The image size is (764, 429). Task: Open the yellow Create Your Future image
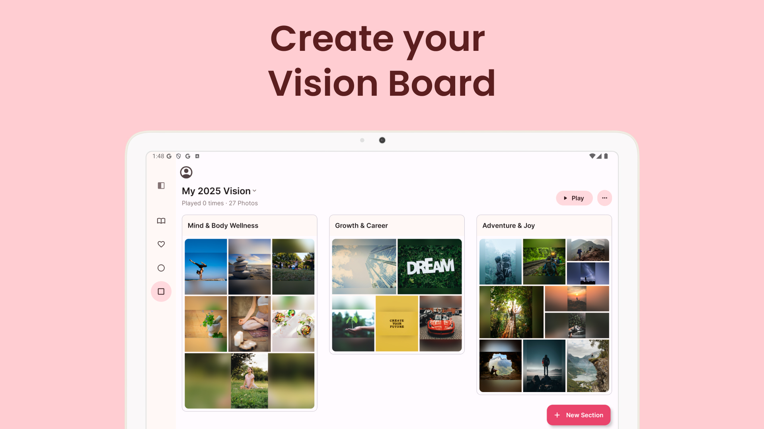click(397, 323)
